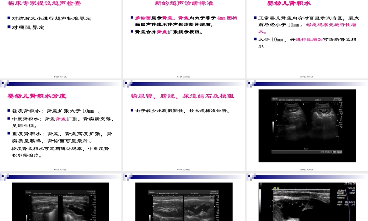Select the ABC annotation icon on the ultrasound
This screenshot has height=221, width=368.
coord(339,152)
